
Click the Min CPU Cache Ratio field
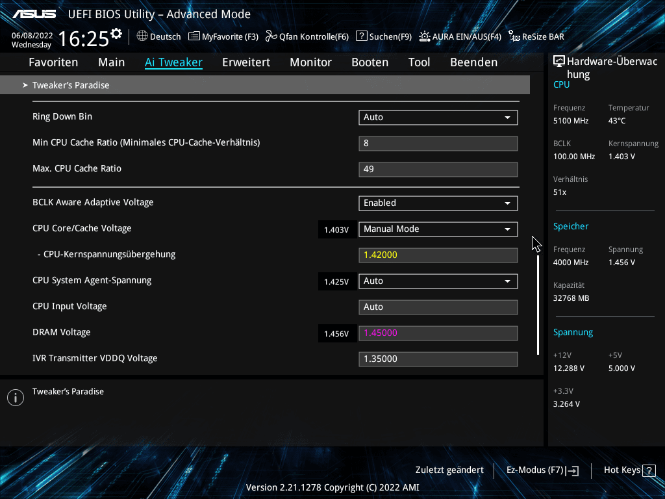coord(438,144)
